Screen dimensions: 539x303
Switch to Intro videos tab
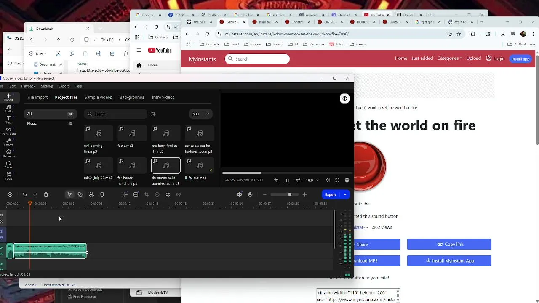(163, 97)
